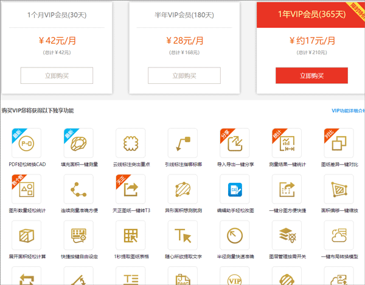This screenshot has width=365, height=285.
Task: Open the 随心所欲提取文字 text cursor icon
Action: (182, 235)
